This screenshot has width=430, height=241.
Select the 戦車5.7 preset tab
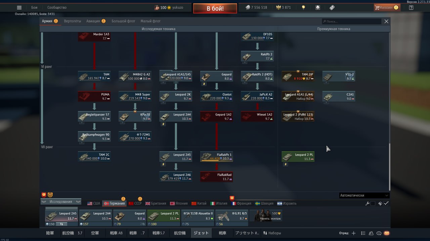tap(159, 233)
